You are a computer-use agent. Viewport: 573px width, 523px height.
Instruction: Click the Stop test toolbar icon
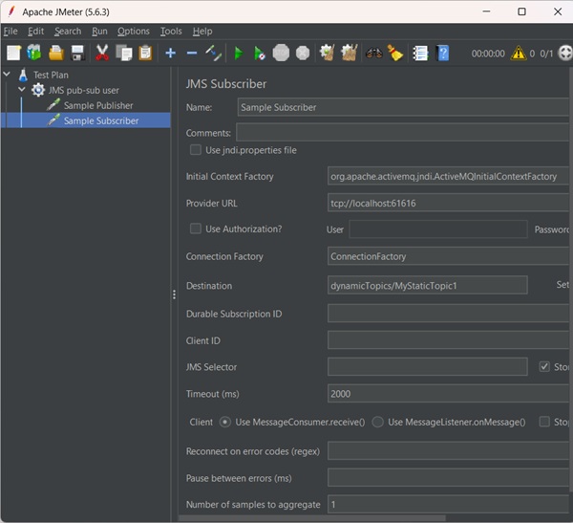[x=281, y=53]
